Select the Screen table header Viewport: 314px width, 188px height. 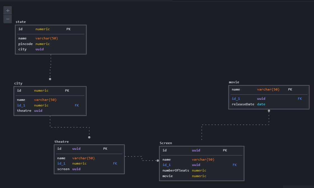[x=166, y=143]
